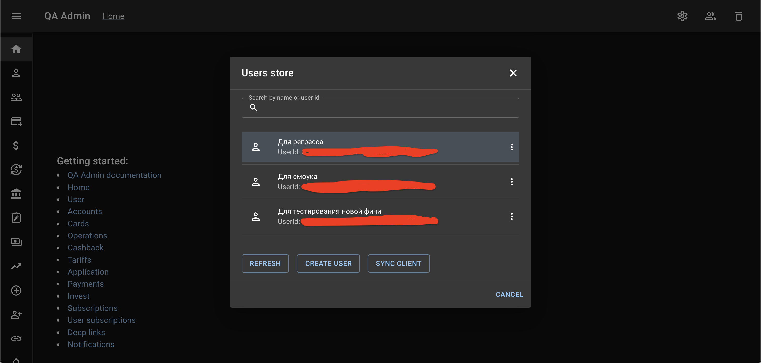Focus Search by name or user id field
This screenshot has width=761, height=363.
(380, 107)
